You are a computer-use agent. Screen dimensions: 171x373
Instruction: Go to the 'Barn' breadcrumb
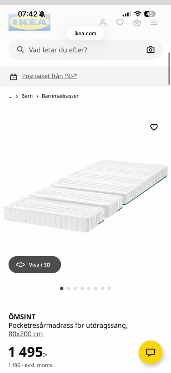pos(27,96)
